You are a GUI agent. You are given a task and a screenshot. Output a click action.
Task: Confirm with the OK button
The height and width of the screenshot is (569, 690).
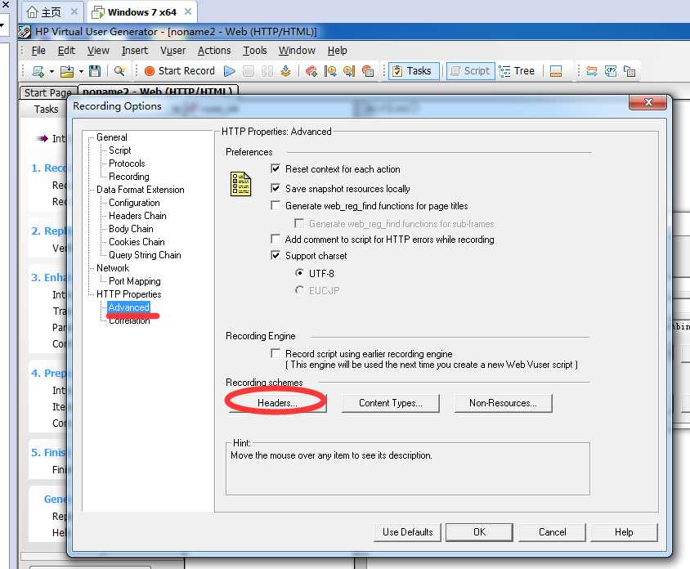[x=479, y=532]
